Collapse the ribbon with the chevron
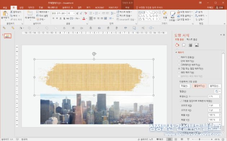Screen dimensions: 227x141 (x=224, y=24)
